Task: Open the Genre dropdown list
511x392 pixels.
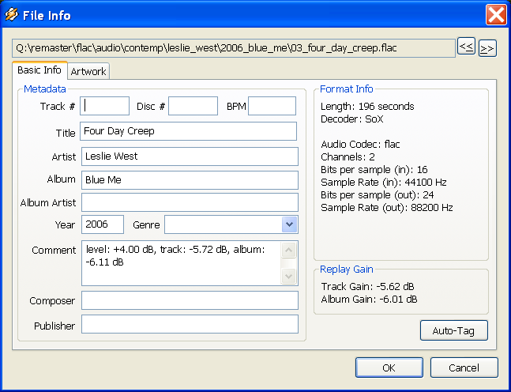Action: [x=289, y=225]
